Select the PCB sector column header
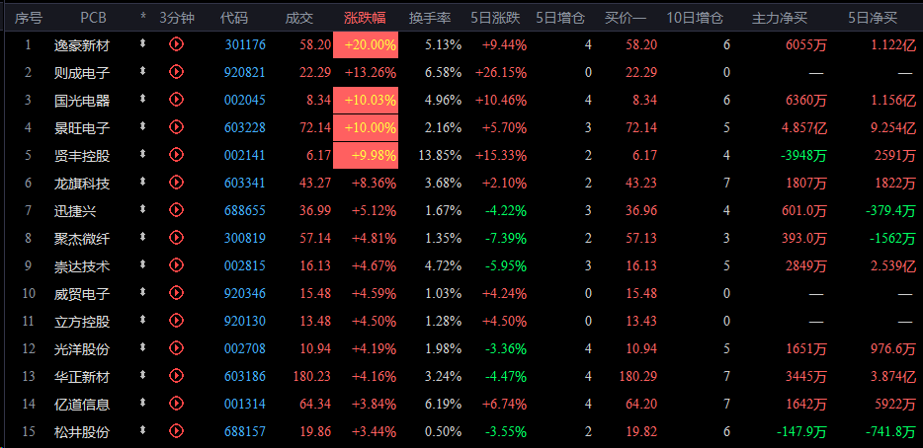Viewport: 923px width, 448px height. [x=94, y=18]
